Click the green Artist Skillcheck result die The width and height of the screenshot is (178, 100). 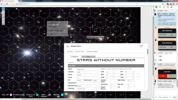(x=172, y=35)
